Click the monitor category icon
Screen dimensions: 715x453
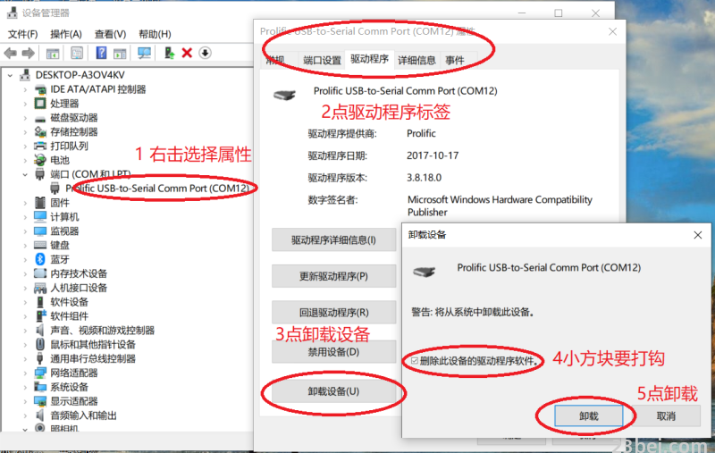(40, 231)
